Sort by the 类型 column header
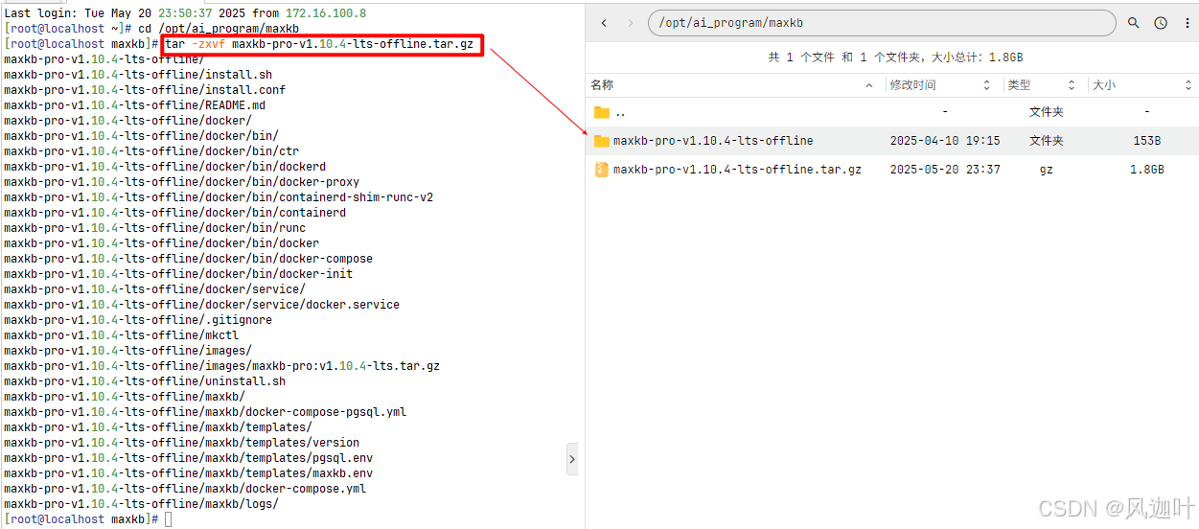1199x529 pixels. click(x=1042, y=85)
